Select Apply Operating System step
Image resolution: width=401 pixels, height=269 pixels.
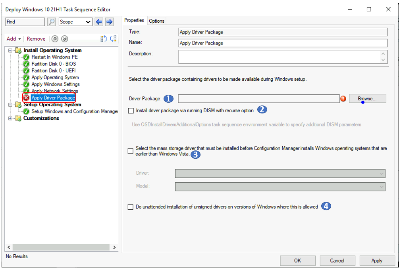(55, 78)
